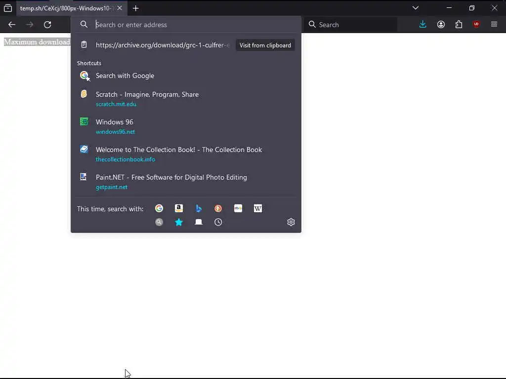Go back using the back arrow
Viewport: 506px width, 379px height.
12,25
